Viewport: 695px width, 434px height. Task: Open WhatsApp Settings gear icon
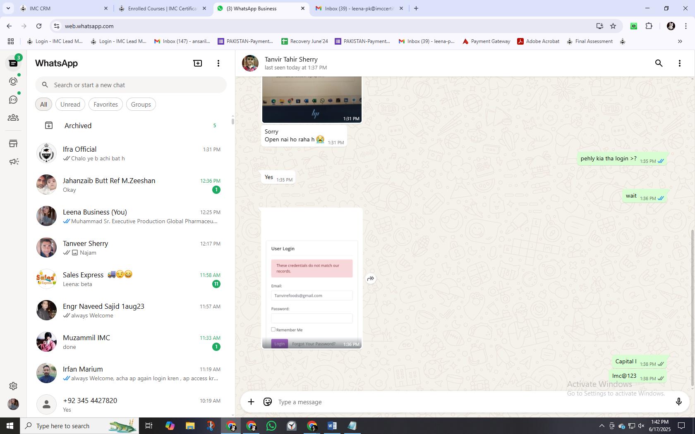click(13, 386)
